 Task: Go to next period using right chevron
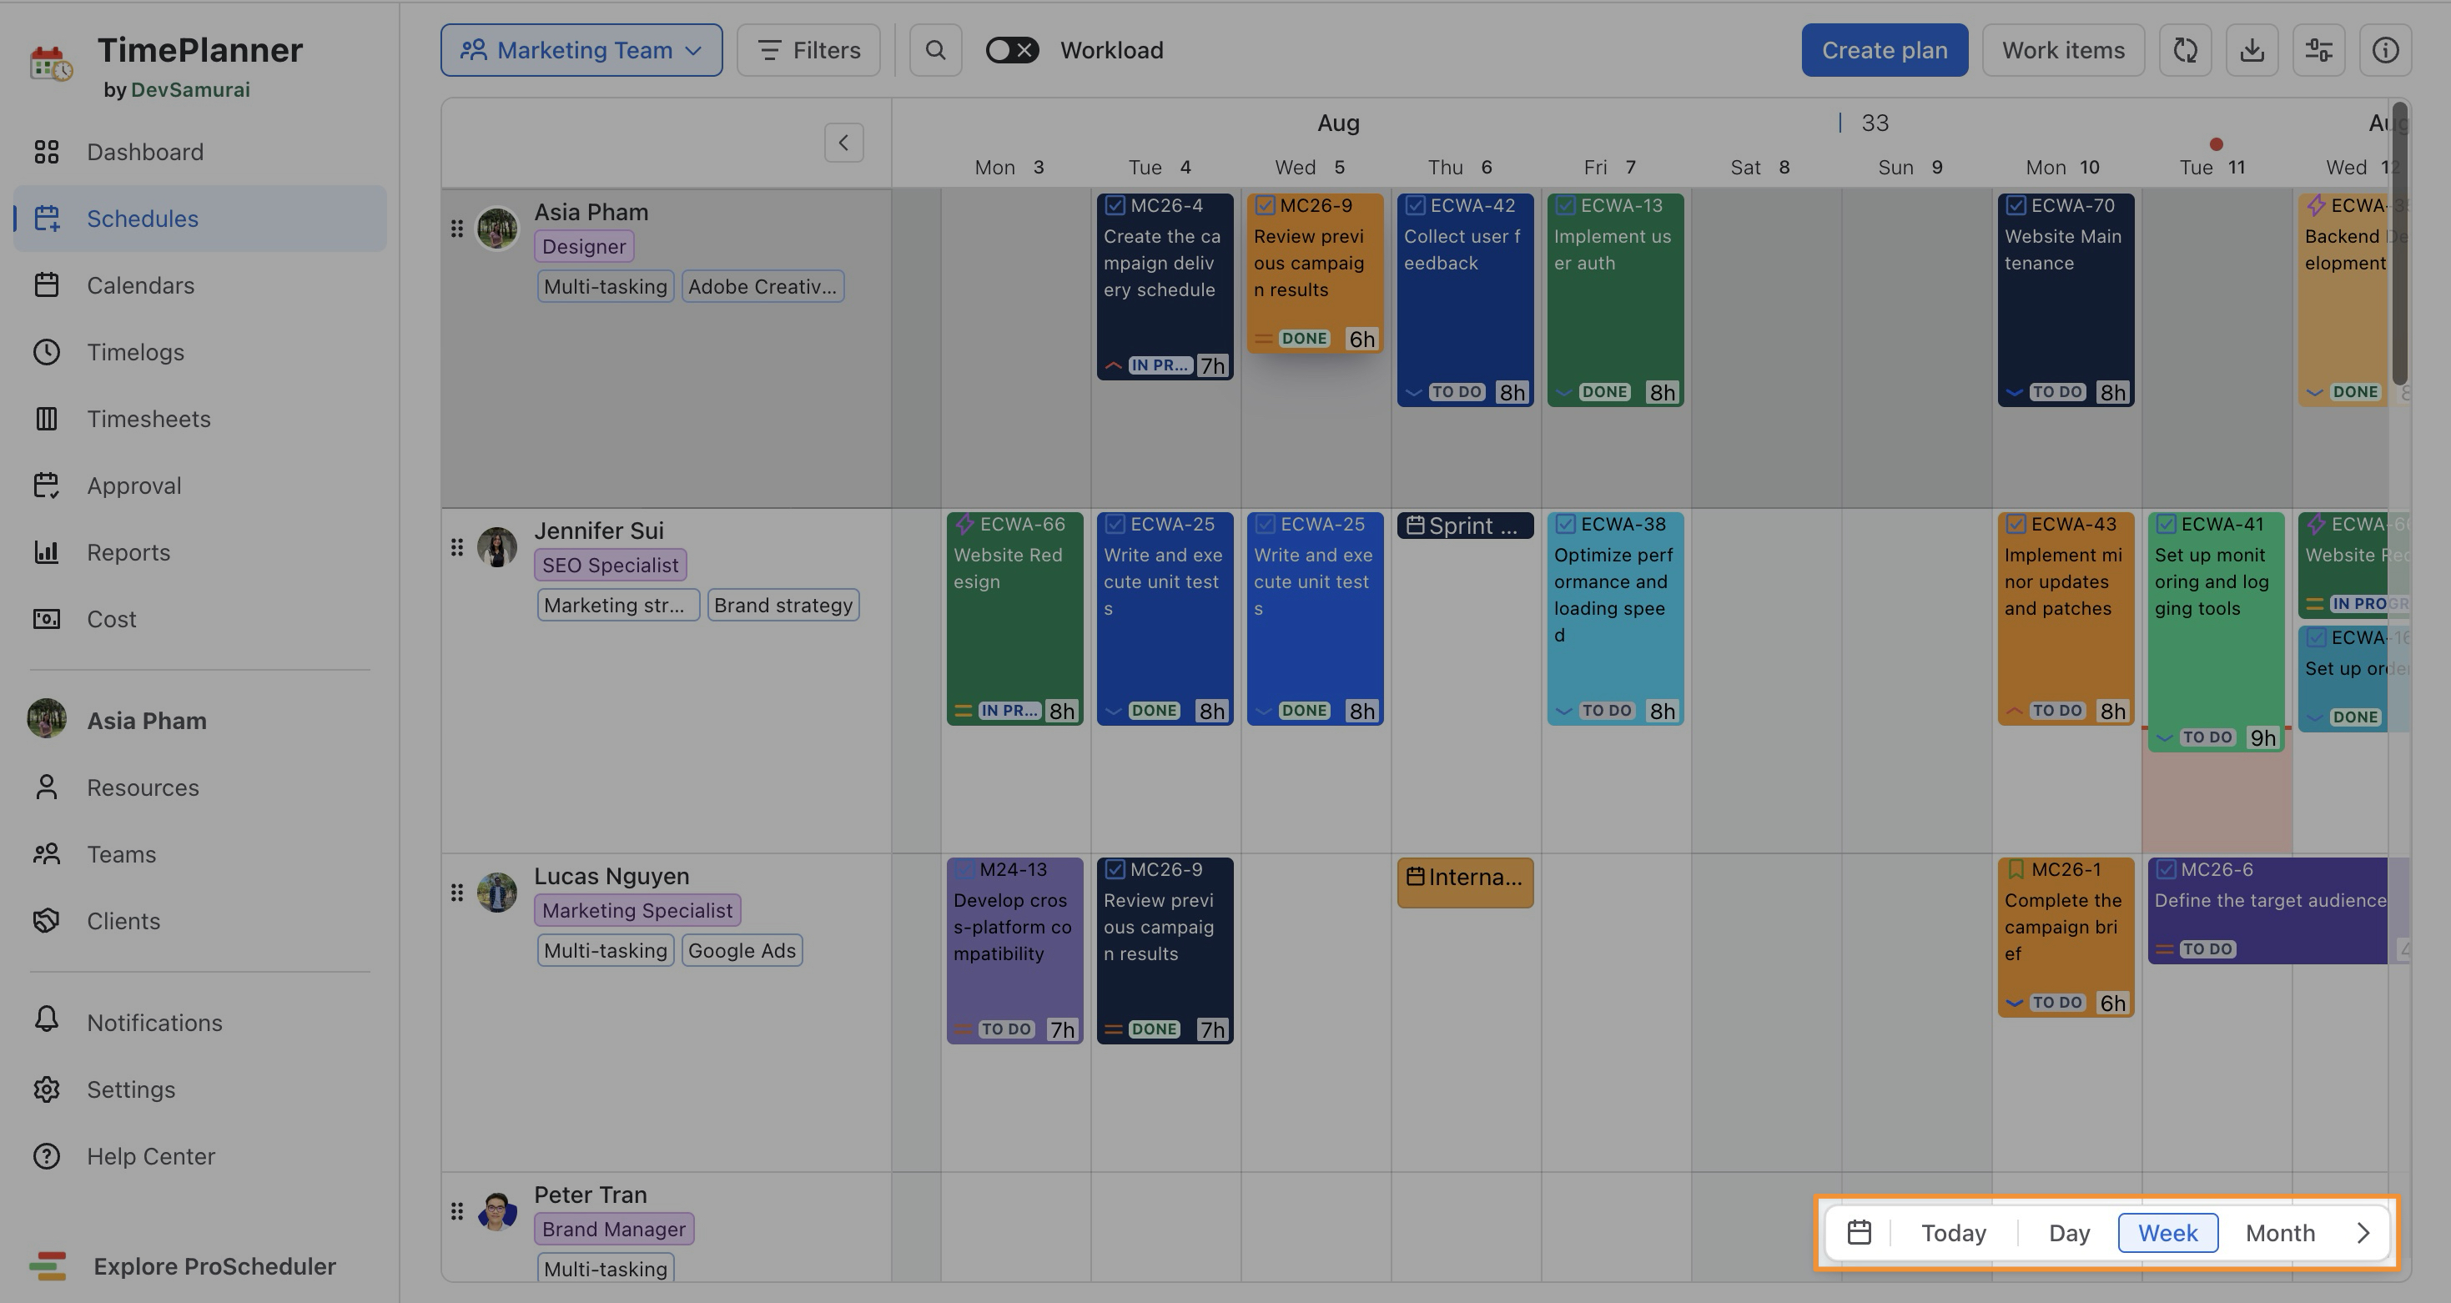click(2363, 1233)
